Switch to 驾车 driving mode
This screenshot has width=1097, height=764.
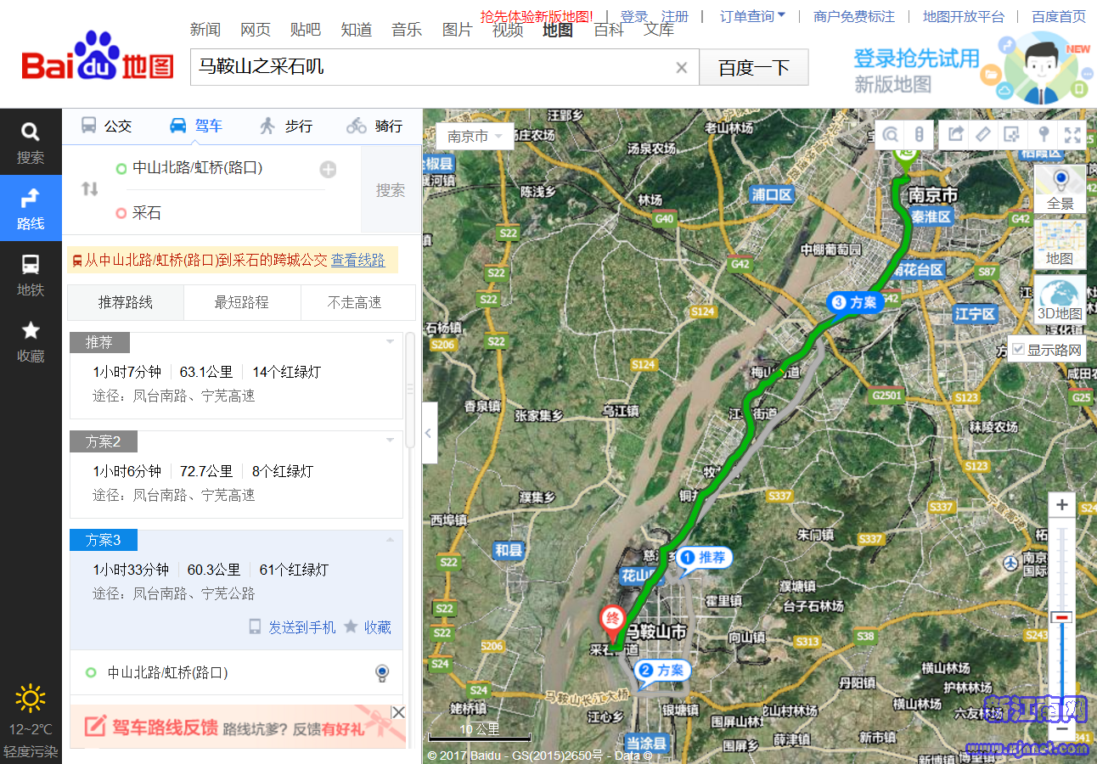196,126
